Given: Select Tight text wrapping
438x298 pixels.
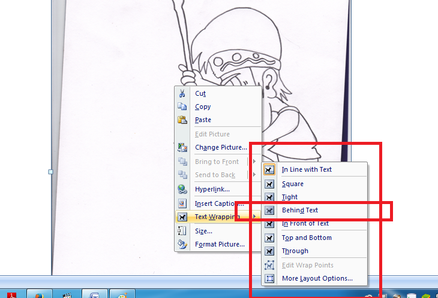Looking at the screenshot, I should point(314,197).
